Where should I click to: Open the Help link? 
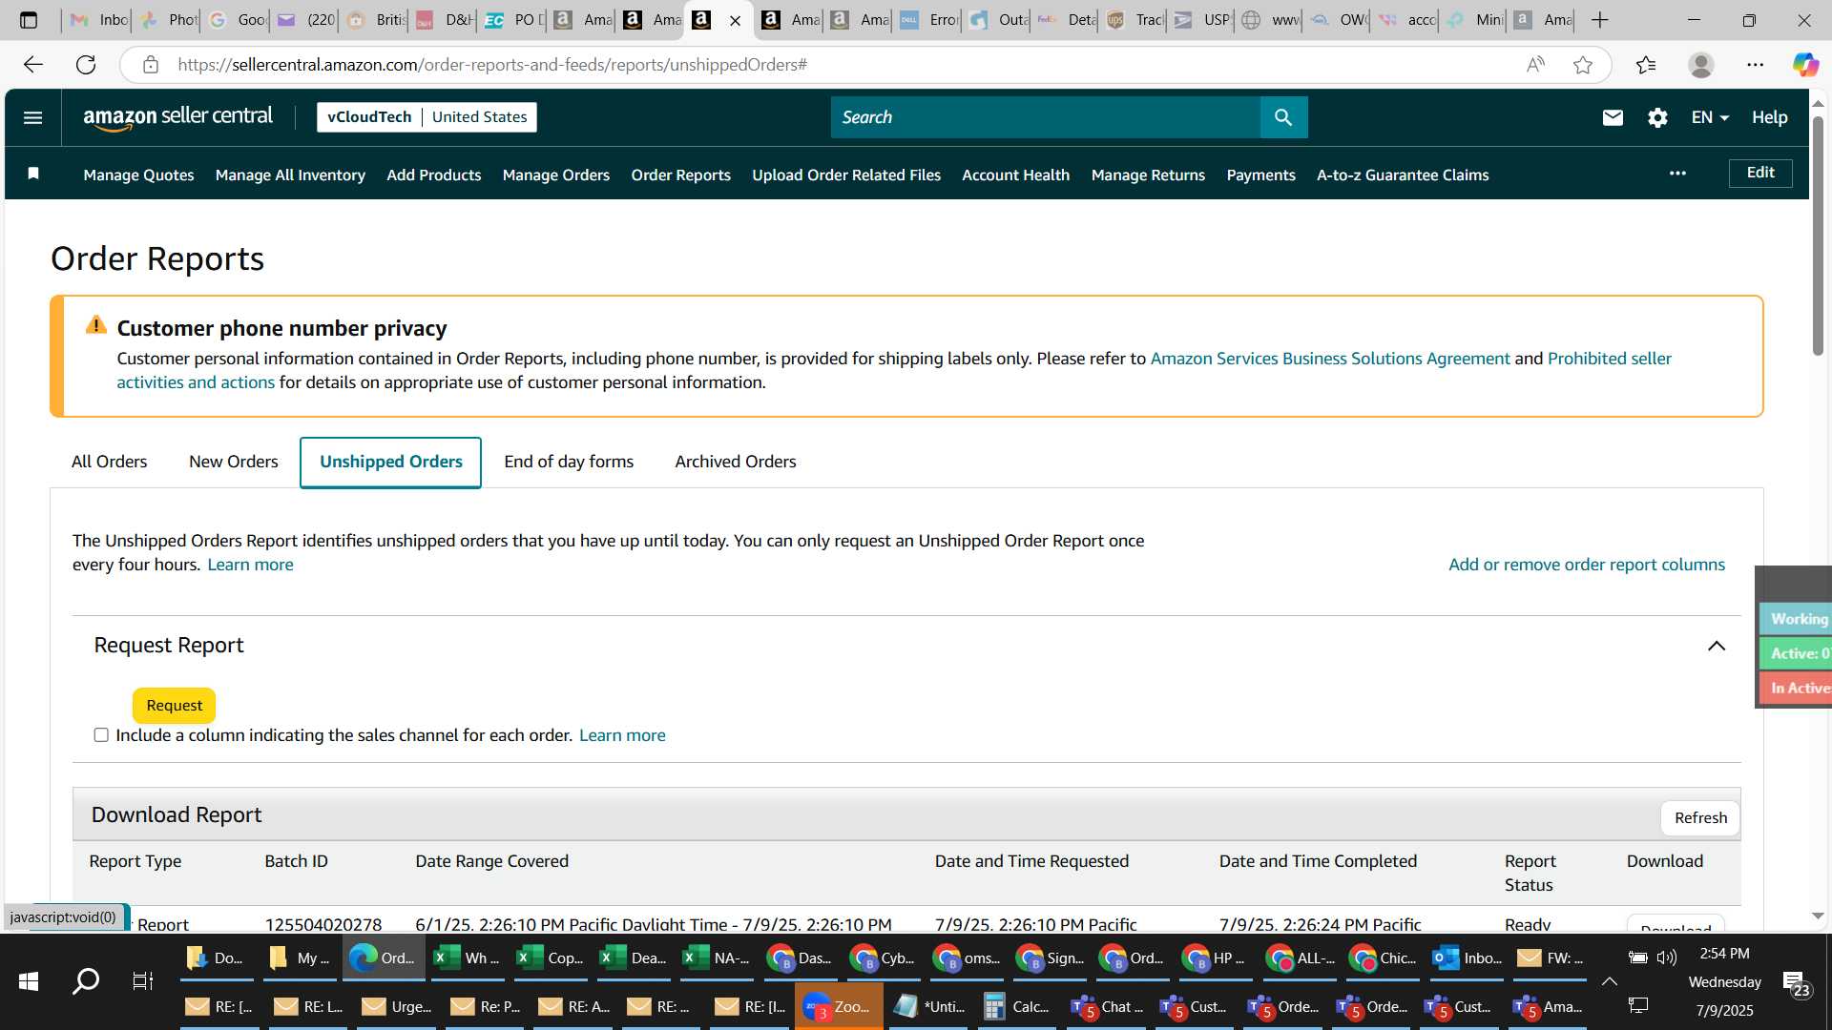(1769, 117)
